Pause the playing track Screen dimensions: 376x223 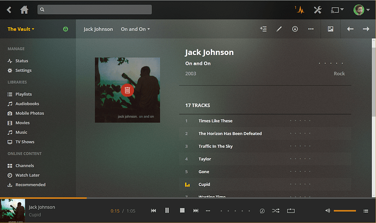tap(167, 210)
